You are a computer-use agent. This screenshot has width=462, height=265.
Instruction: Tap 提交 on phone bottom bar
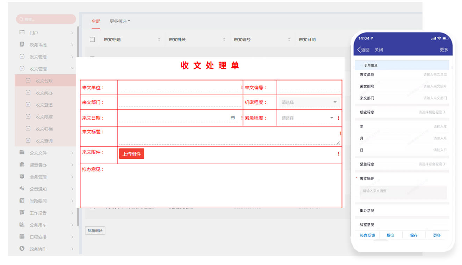[391, 235]
